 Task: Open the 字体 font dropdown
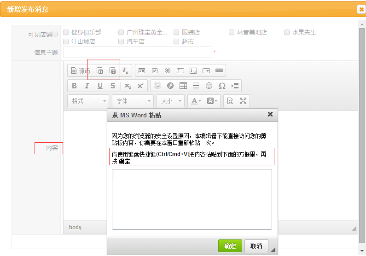(x=133, y=101)
